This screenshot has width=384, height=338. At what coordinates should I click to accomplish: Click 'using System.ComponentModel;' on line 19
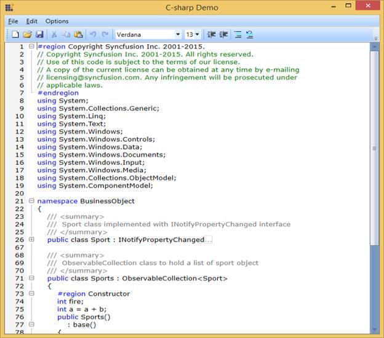coord(95,186)
